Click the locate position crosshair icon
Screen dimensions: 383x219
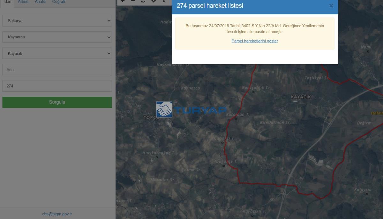pos(154,1)
